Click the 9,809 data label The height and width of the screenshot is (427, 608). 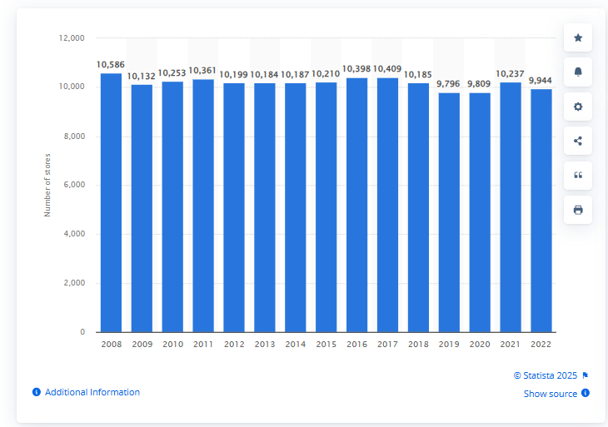click(x=479, y=84)
